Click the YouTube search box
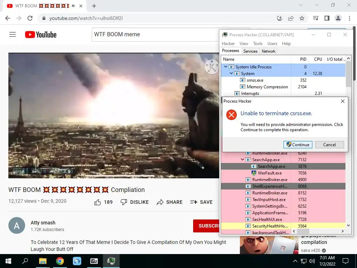The height and width of the screenshot is (268, 357). pyautogui.click(x=155, y=35)
